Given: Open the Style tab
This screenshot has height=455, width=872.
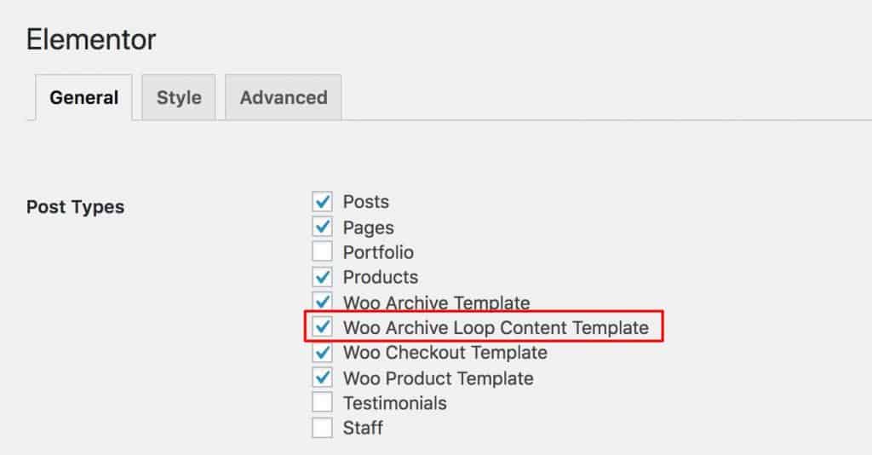Looking at the screenshot, I should [x=179, y=97].
